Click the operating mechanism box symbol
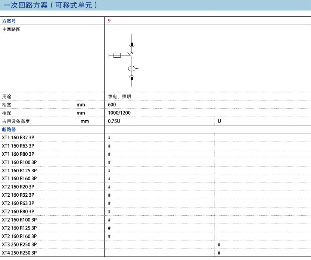Screen dimensions: 311x260 (x=117, y=55)
